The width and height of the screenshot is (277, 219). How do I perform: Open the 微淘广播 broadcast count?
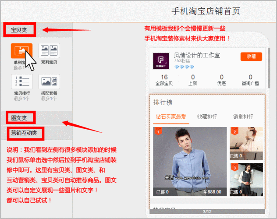point(250,80)
